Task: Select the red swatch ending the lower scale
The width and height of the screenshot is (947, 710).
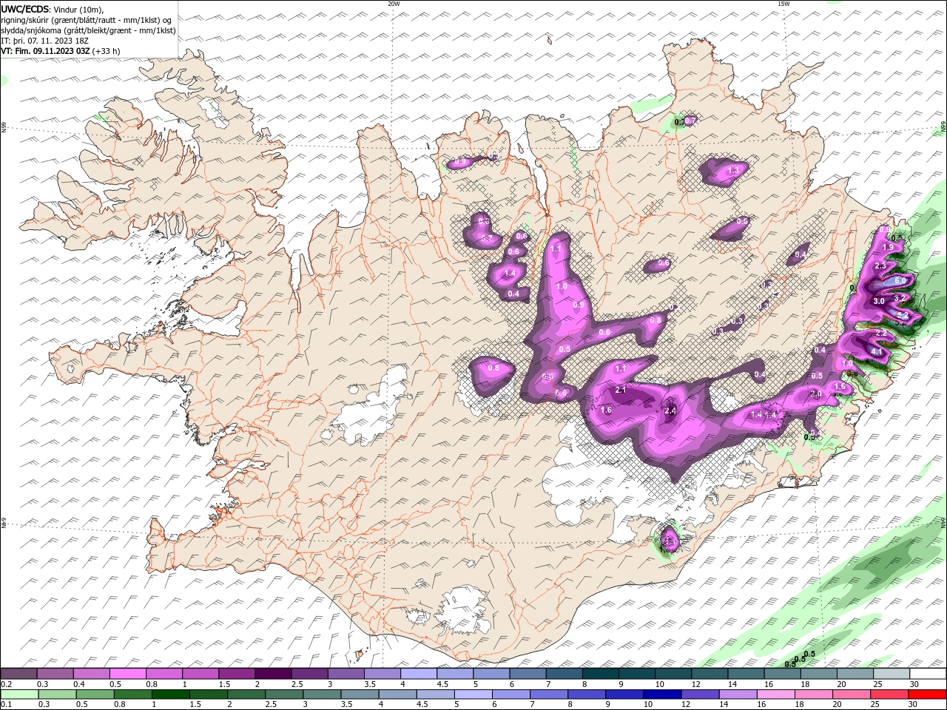Action: coord(927,694)
